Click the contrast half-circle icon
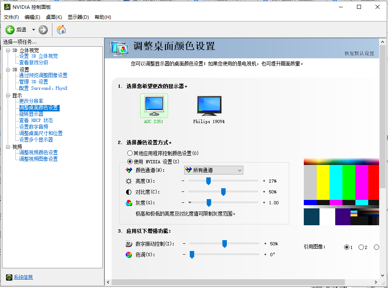This screenshot has height=288, width=388. [129, 192]
